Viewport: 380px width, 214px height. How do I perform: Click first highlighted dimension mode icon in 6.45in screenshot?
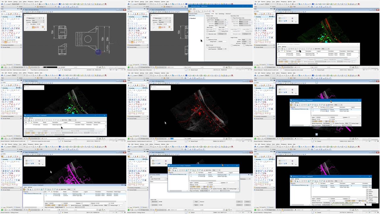point(33,27)
